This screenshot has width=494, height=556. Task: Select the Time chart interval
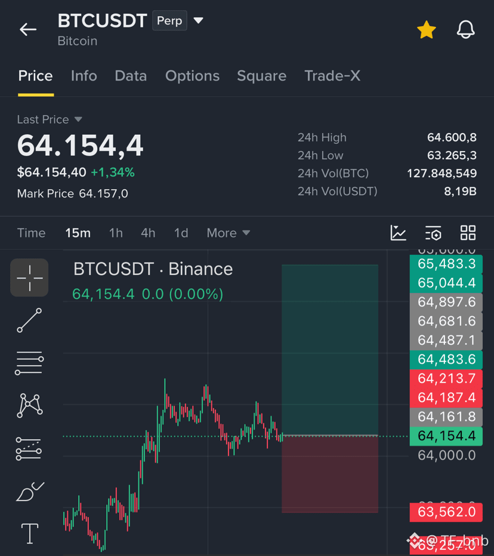[31, 233]
